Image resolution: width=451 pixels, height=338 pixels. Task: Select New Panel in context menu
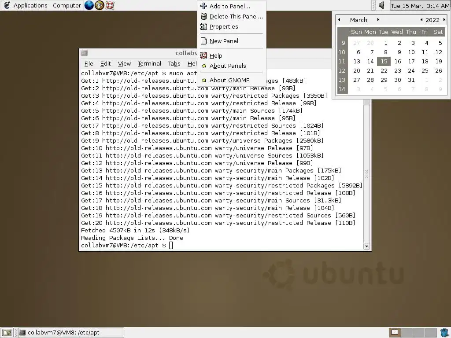[232, 41]
